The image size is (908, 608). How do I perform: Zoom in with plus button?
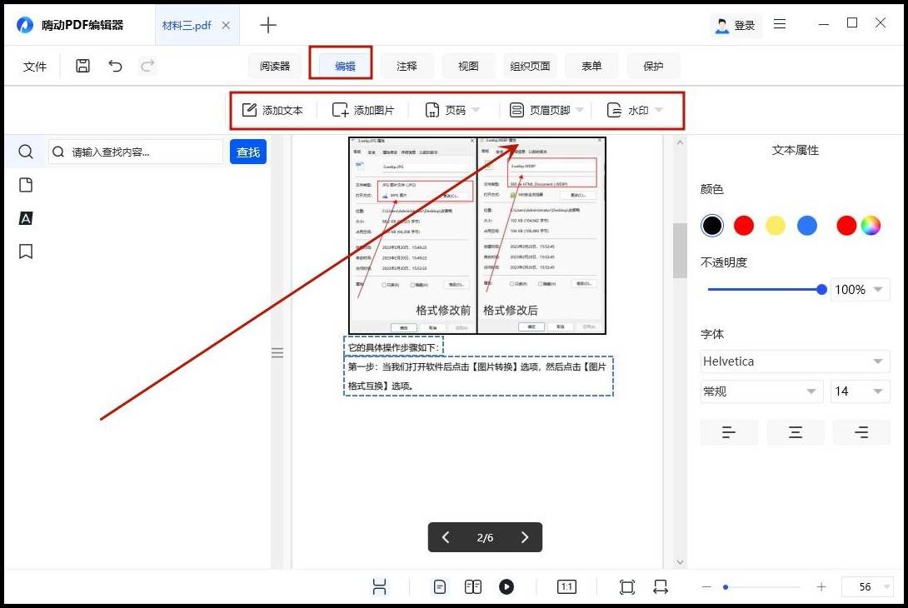[x=821, y=586]
